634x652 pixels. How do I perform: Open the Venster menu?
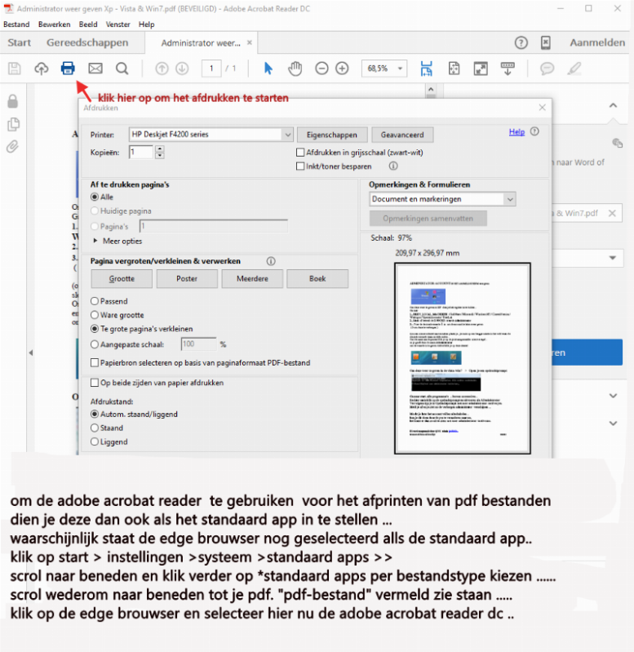117,24
